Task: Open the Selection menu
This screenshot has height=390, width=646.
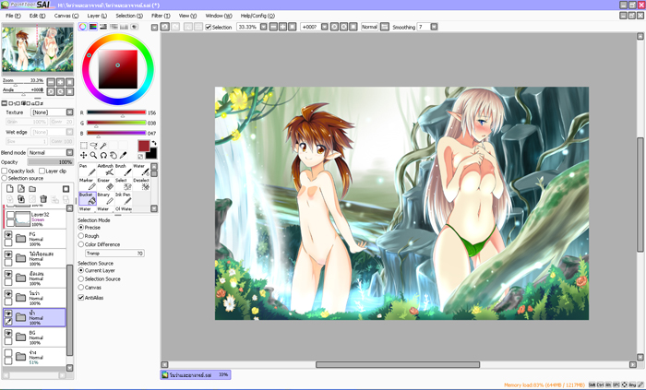Action: coord(129,16)
